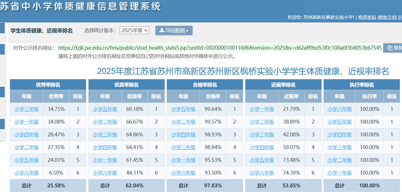402x194 pixels.
Task: Open 小学五年级 in the 近视率排名 table
Action: [262, 160]
